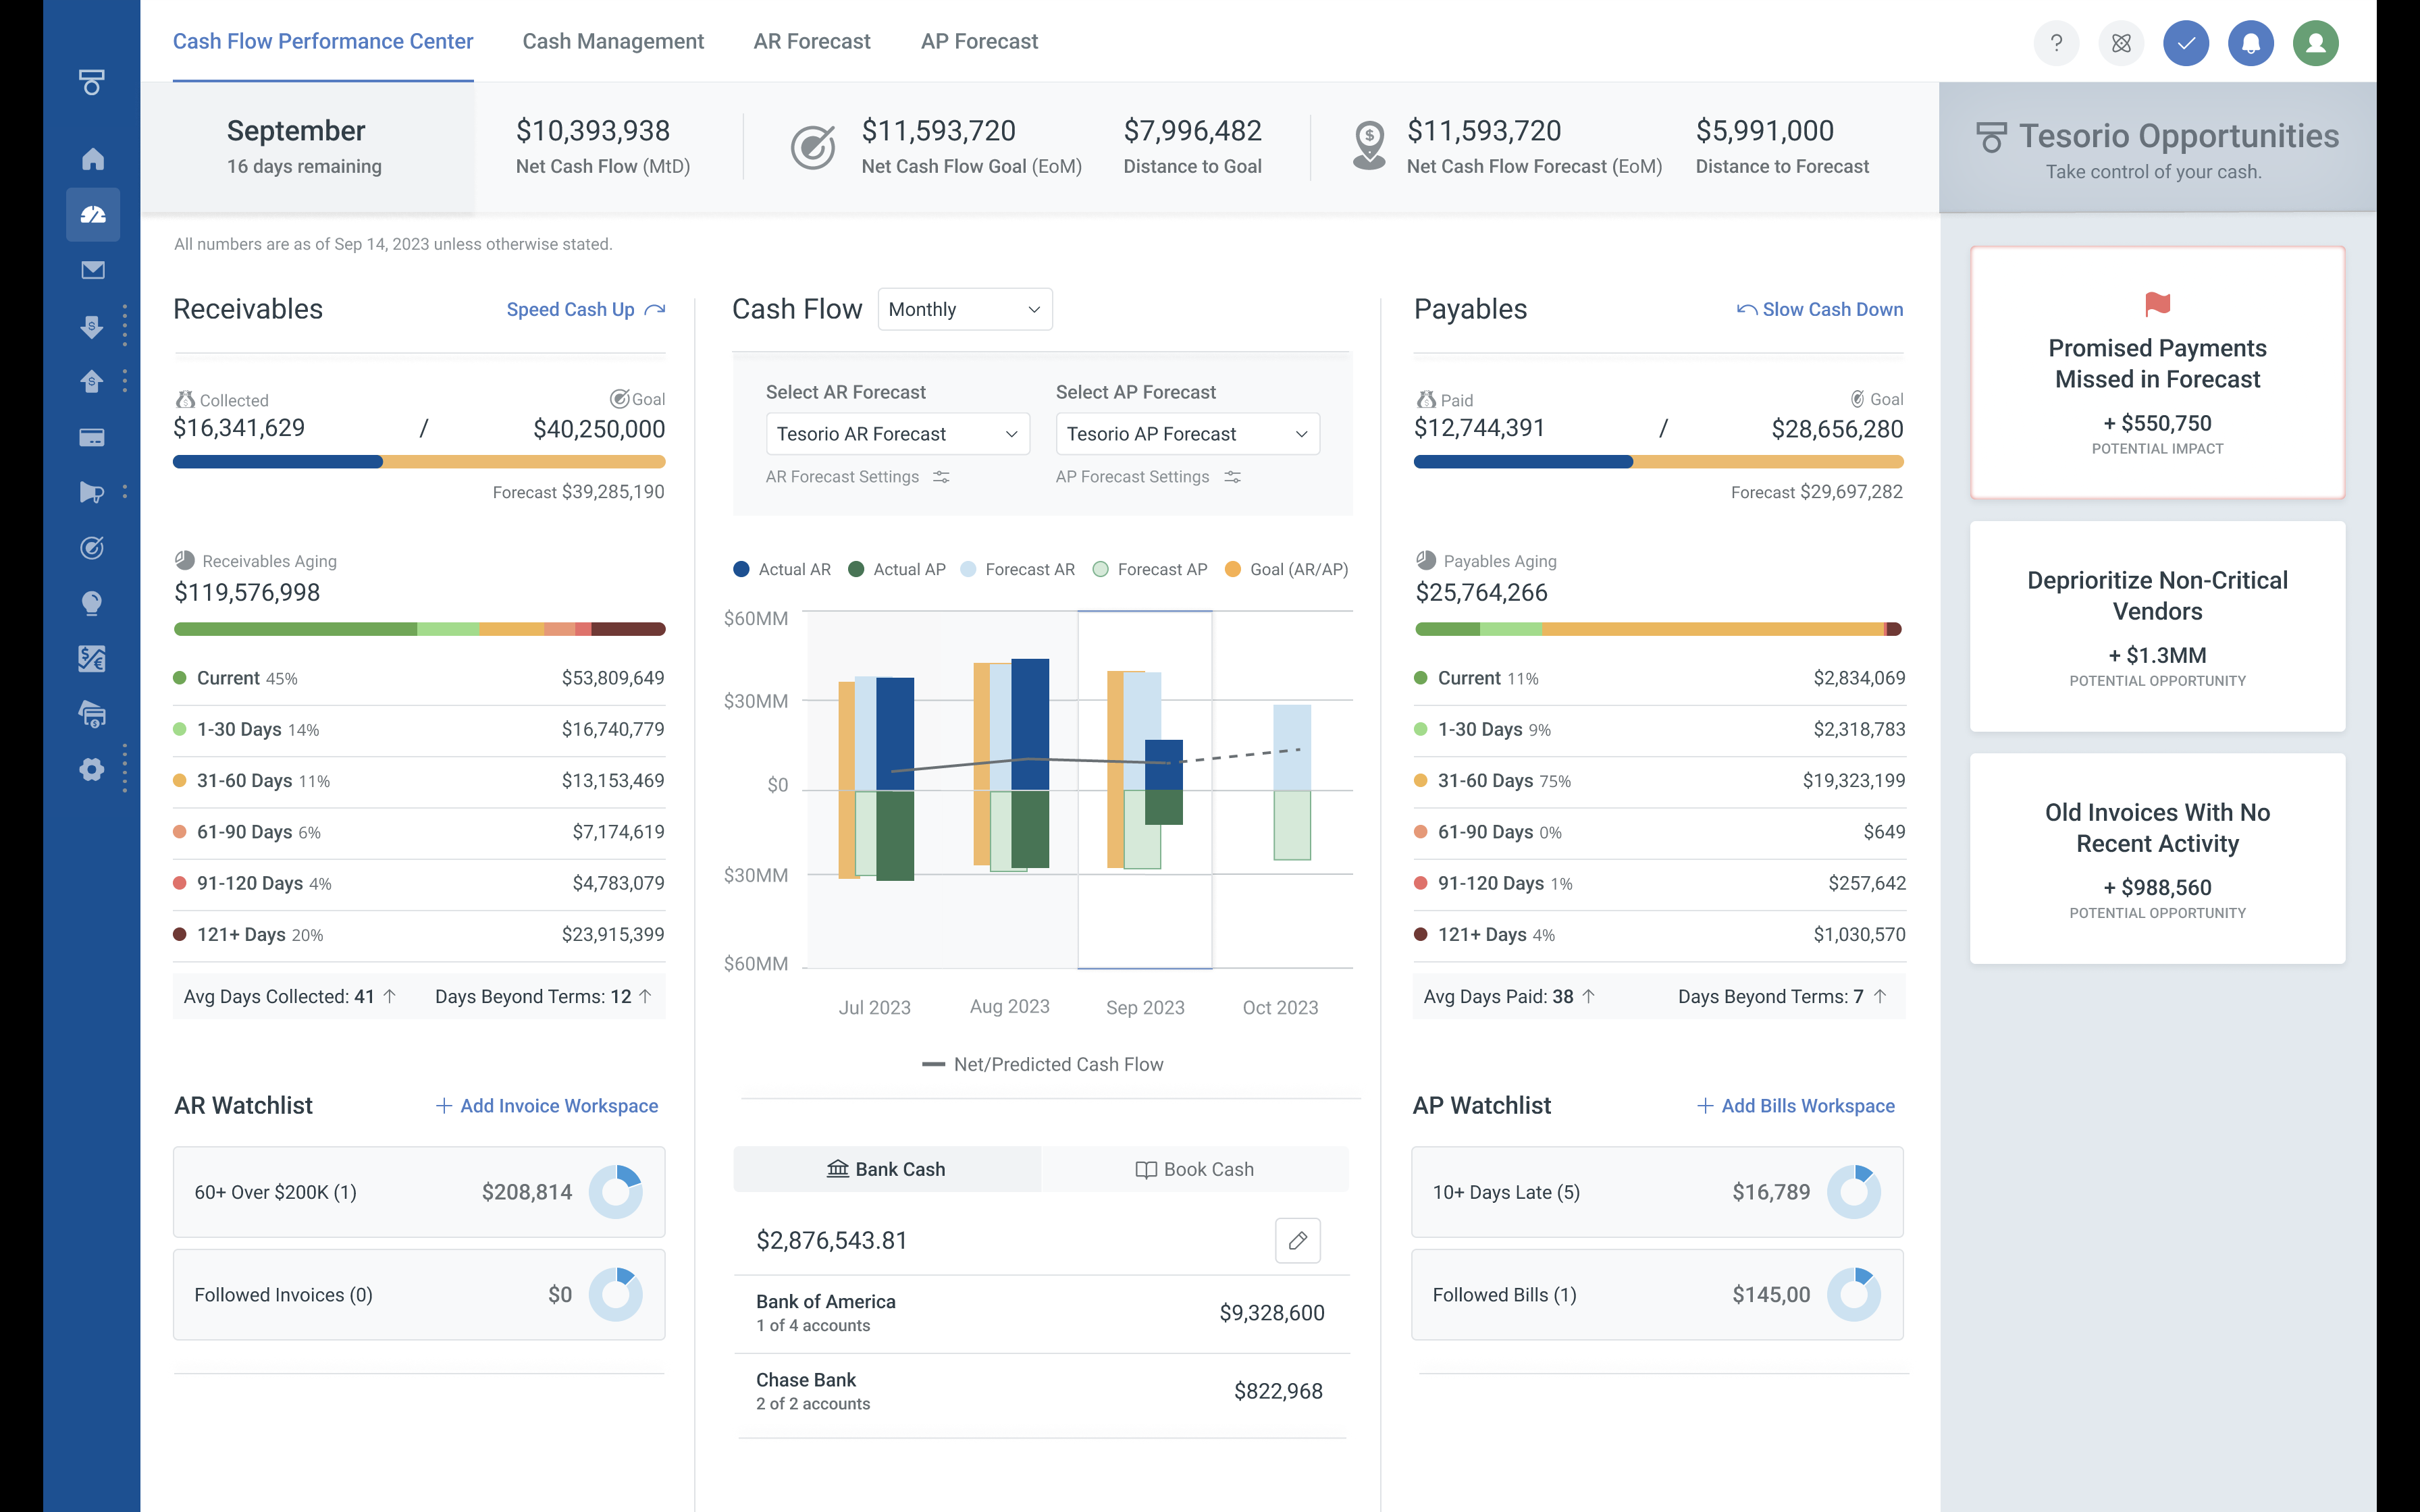Screen dimensions: 2420x1512
Task: Open the help question mark icon
Action: pyautogui.click(x=2056, y=43)
